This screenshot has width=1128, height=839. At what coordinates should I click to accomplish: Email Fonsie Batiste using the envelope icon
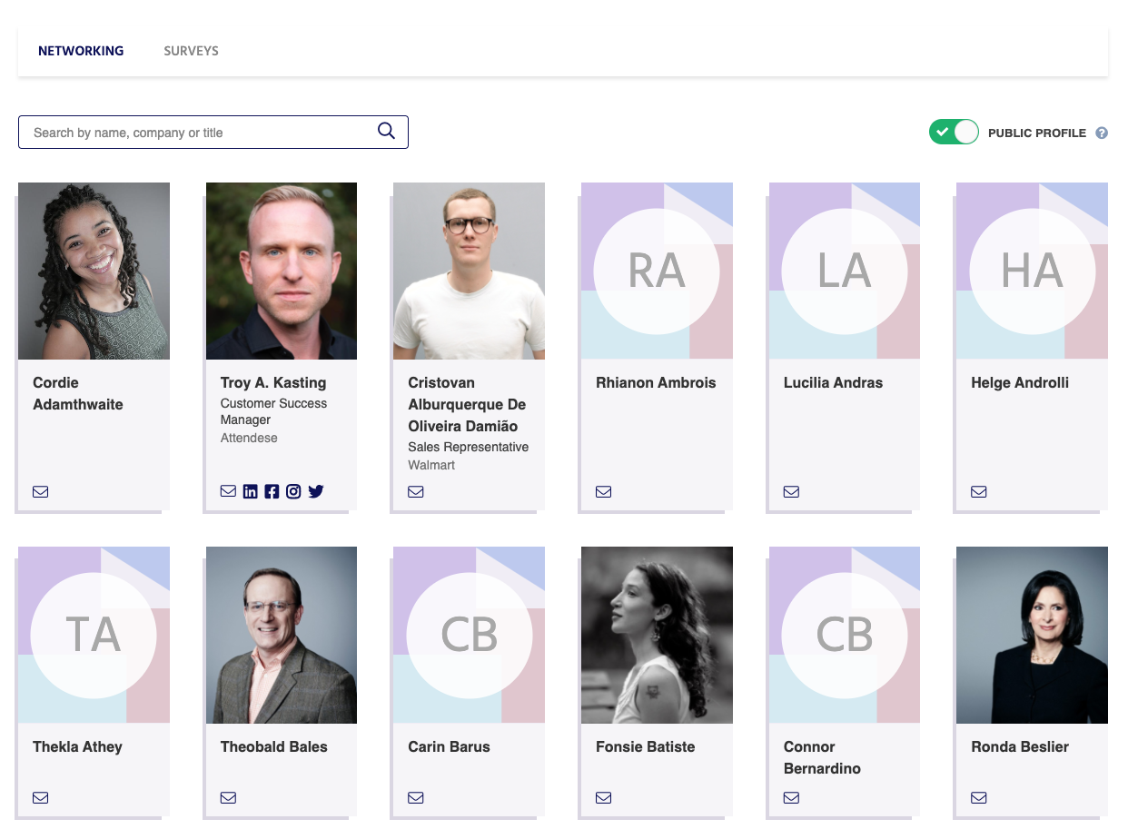click(x=603, y=797)
